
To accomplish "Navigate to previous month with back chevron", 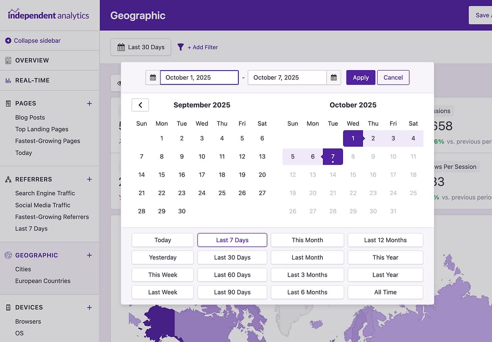I will (x=140, y=105).
